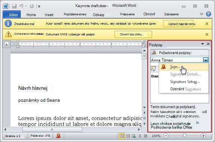Click the blue info icon in the message bar
This screenshot has height=142, width=215.
click(8, 23)
